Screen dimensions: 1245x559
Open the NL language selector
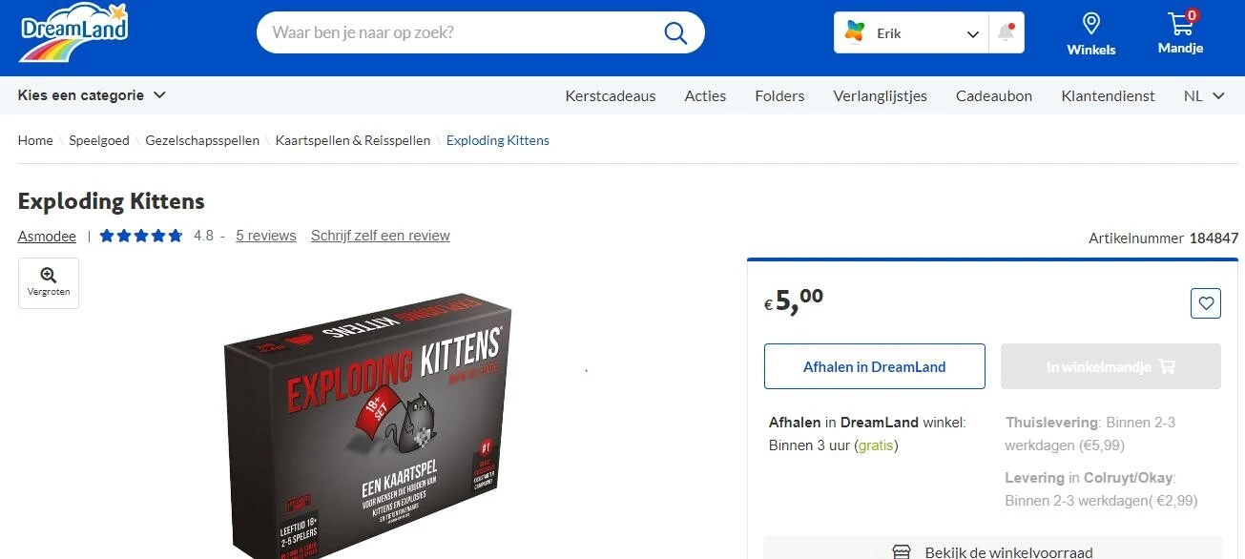click(x=1204, y=95)
